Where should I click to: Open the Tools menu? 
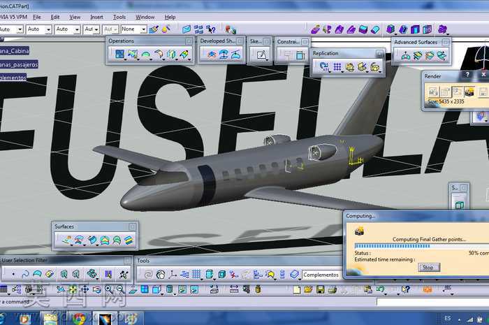tap(119, 17)
